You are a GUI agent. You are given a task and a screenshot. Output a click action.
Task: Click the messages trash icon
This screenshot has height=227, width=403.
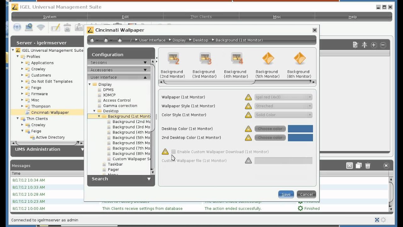pyautogui.click(x=368, y=166)
